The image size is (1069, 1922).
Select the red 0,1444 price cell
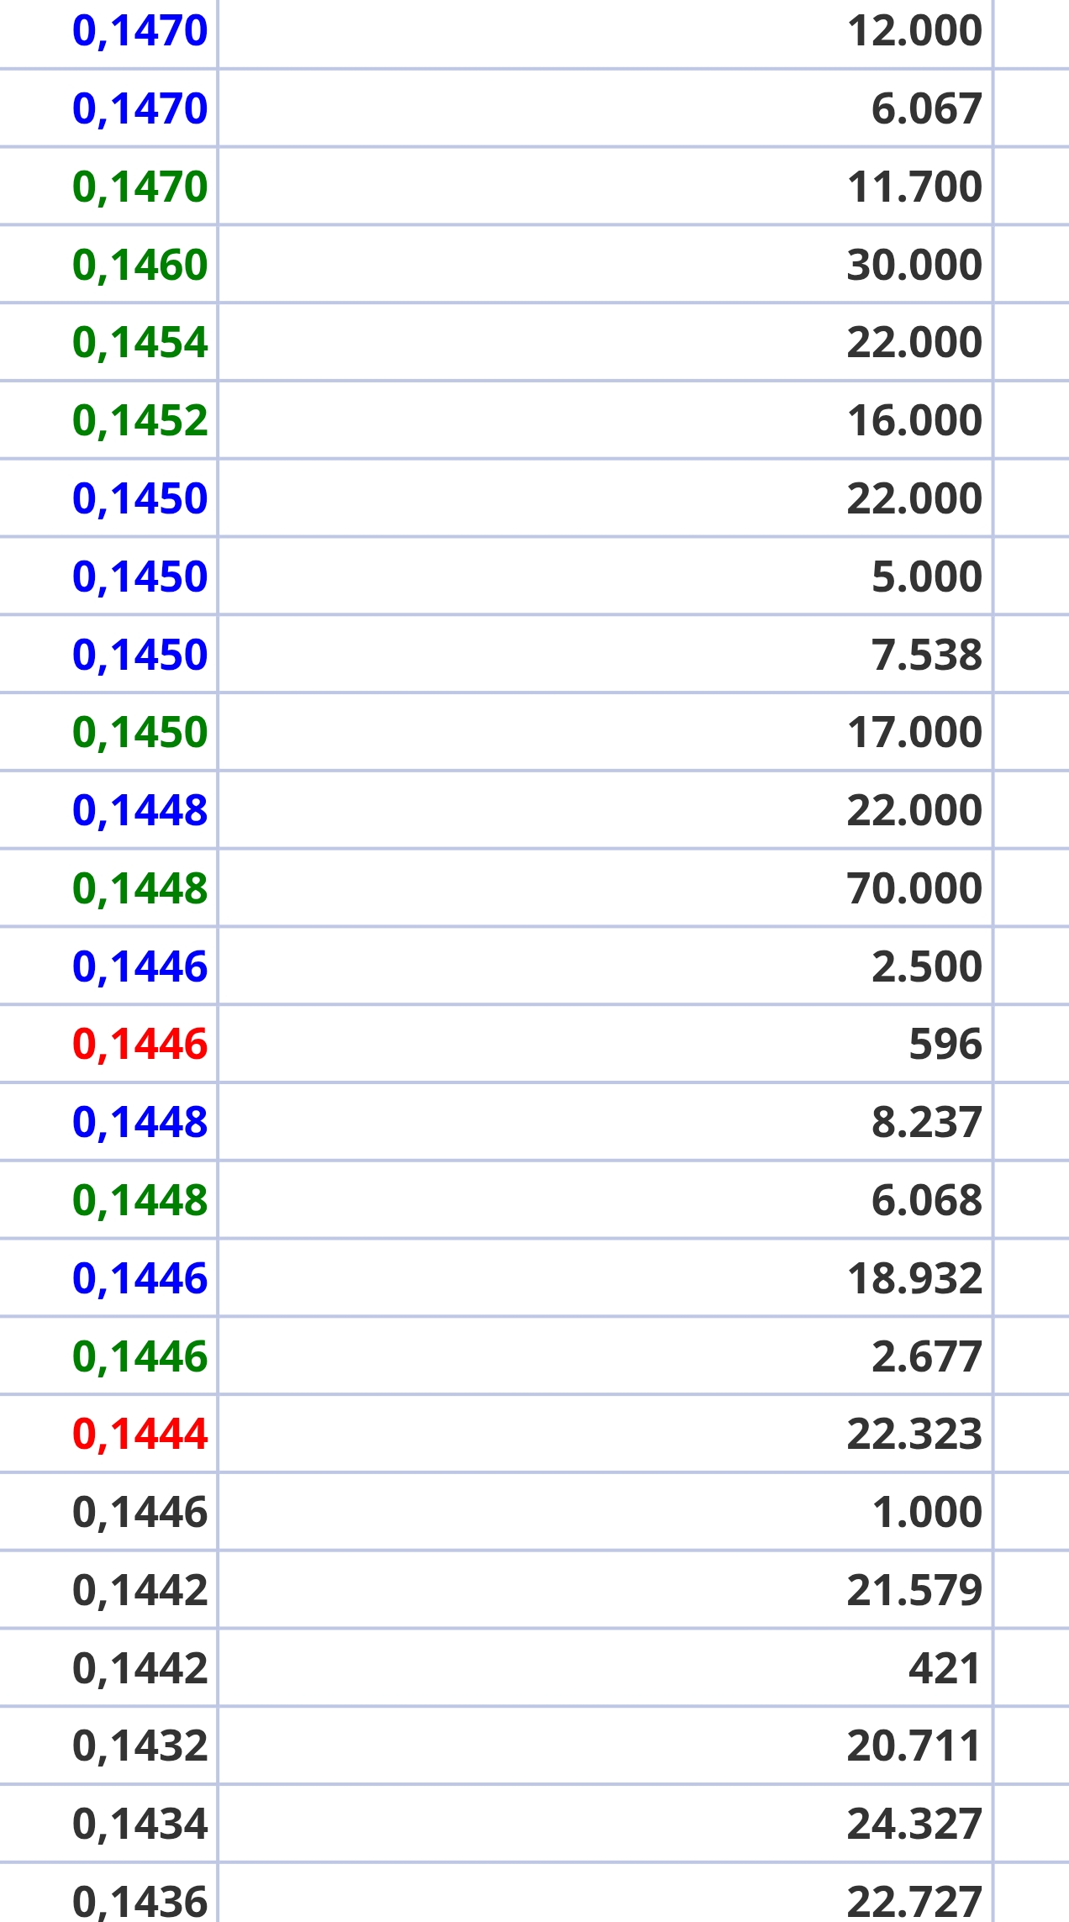140,1434
